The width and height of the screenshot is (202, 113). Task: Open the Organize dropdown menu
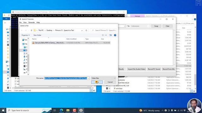tap(26, 35)
